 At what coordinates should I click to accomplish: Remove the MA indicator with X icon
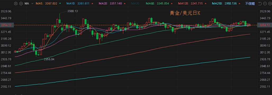[x=21, y=3]
